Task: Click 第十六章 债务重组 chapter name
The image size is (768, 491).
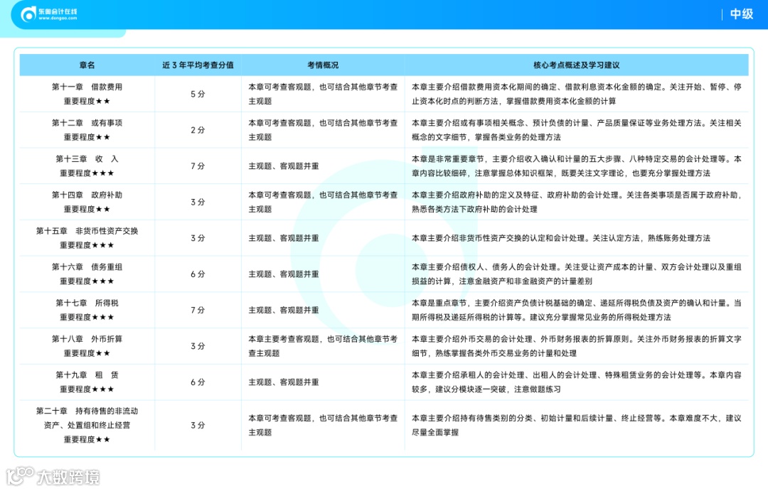Action: pos(87,266)
